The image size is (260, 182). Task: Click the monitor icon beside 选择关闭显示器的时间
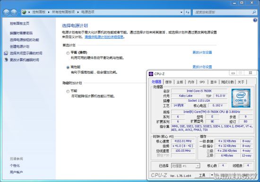pos(6,53)
